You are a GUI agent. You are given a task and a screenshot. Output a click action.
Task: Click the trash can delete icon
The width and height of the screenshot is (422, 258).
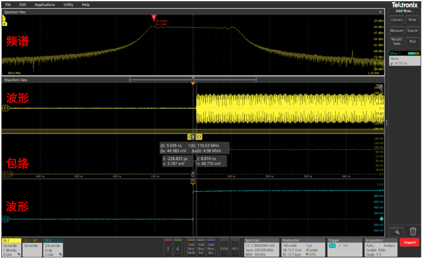point(413,232)
